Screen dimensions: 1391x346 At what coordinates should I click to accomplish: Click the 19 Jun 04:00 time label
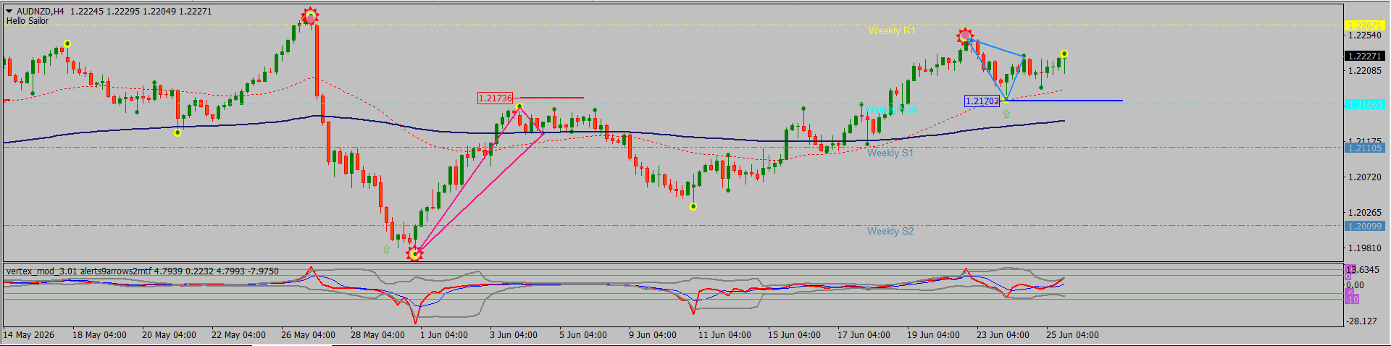pyautogui.click(x=933, y=335)
